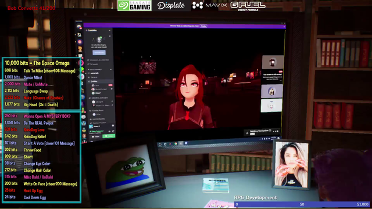Open the Discord icon in the taskbar
The image size is (372, 209).
pos(186,143)
